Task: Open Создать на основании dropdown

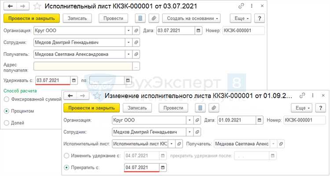Action: 191,18
